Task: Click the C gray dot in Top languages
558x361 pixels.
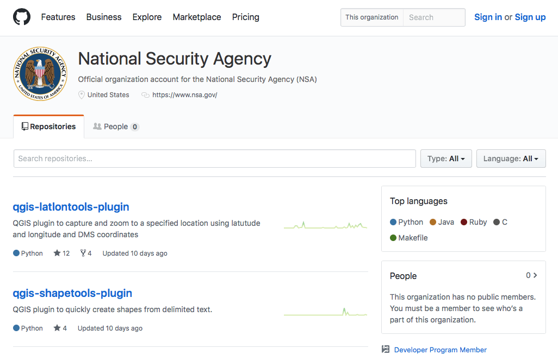Action: 497,222
